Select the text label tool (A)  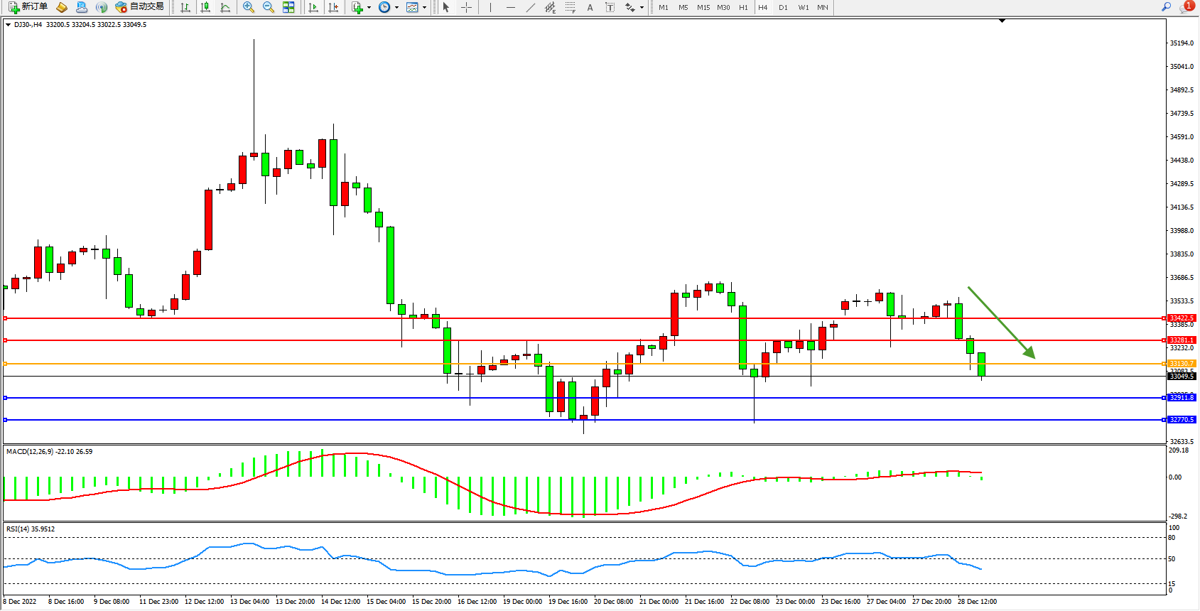(590, 7)
